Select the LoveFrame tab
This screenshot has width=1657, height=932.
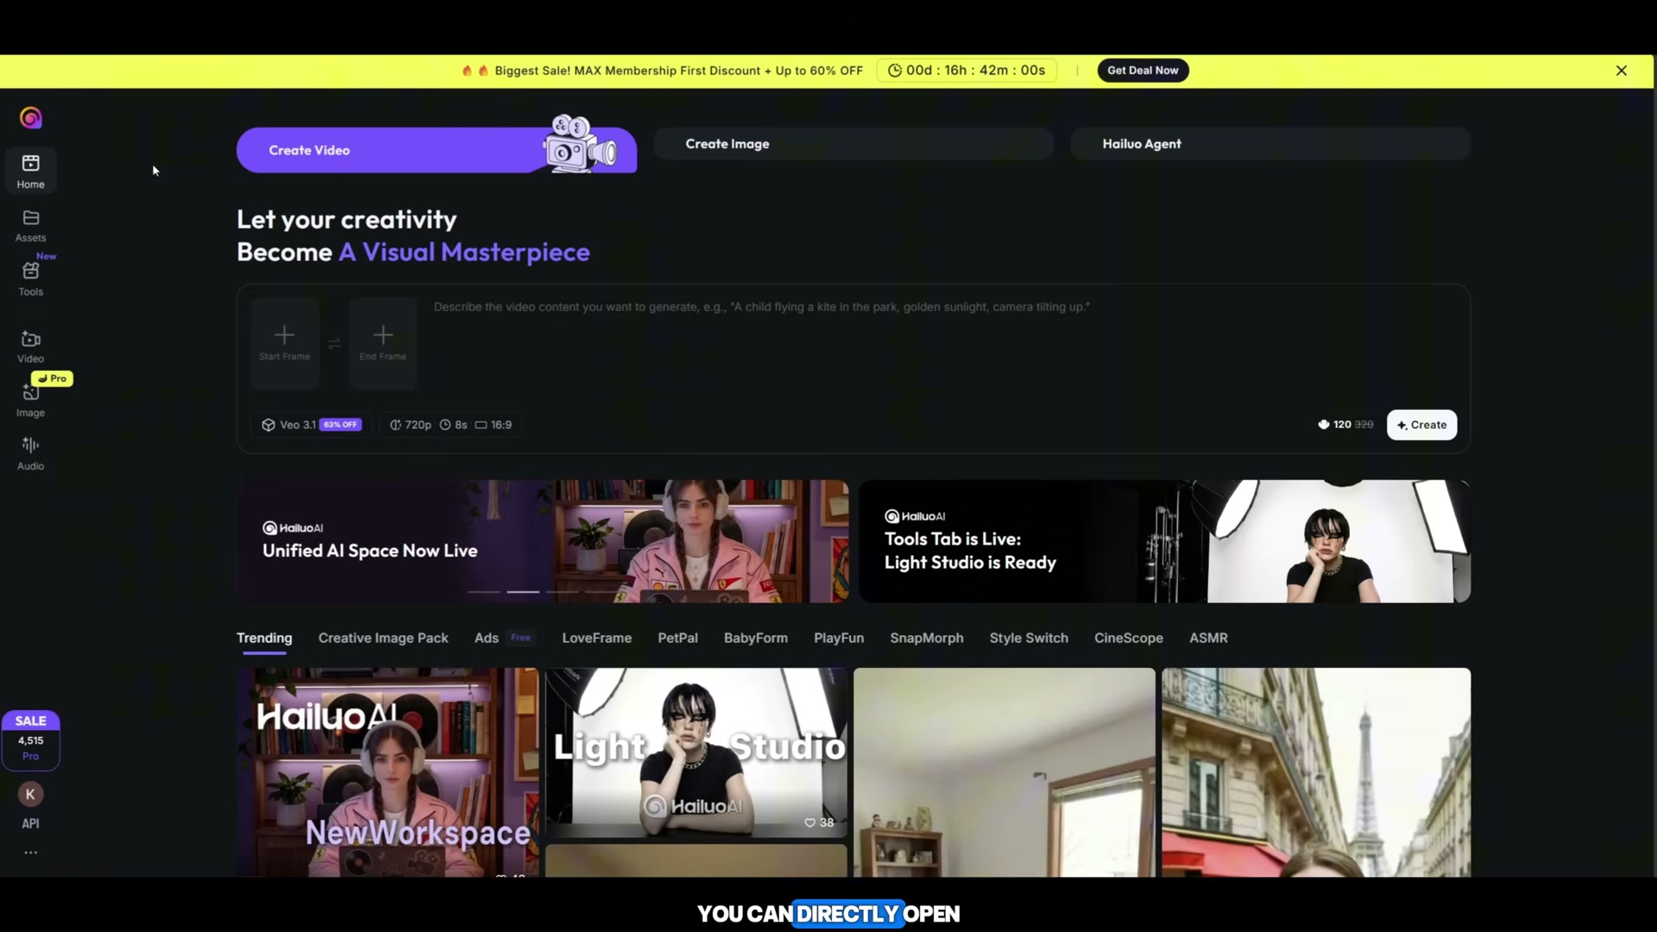pos(596,638)
